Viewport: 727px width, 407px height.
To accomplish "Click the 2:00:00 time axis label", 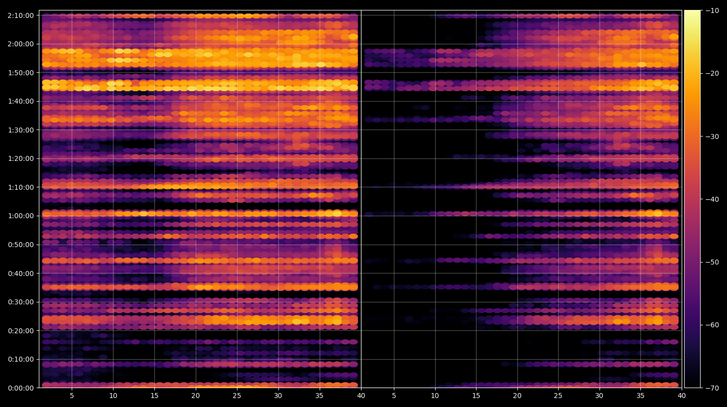I will tap(20, 44).
